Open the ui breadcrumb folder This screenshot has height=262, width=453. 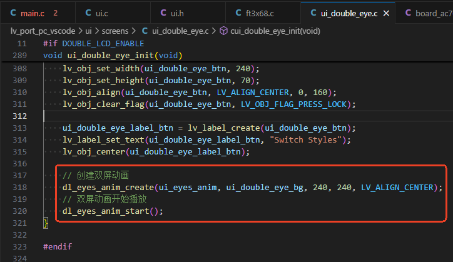(x=88, y=31)
